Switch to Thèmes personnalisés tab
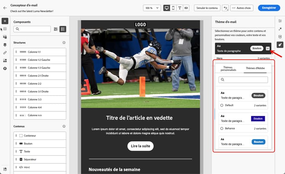Viewport: 285px width, 174px height. coord(228,68)
